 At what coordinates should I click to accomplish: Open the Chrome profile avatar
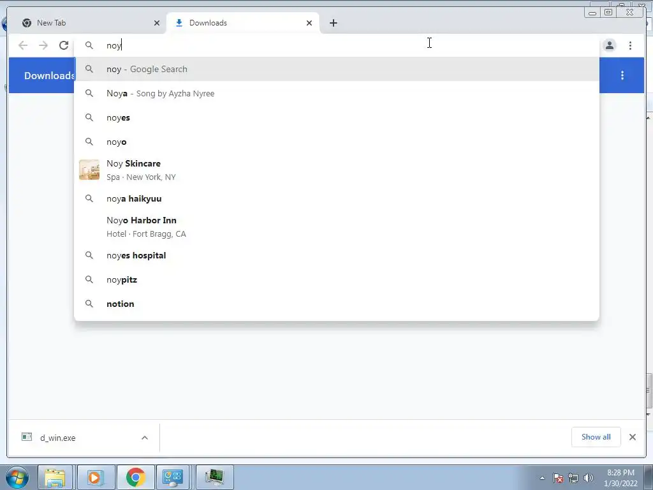609,45
